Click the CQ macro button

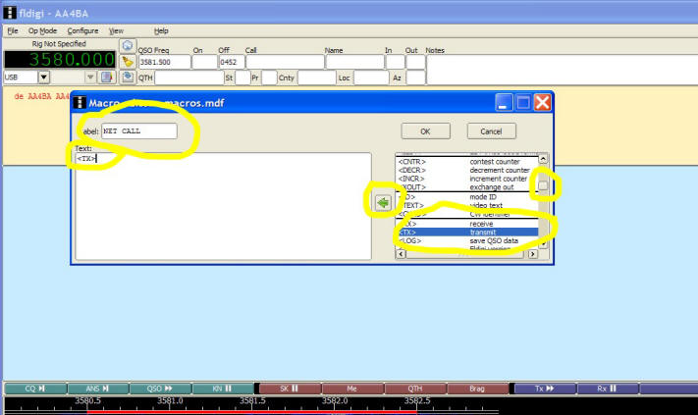(x=35, y=389)
